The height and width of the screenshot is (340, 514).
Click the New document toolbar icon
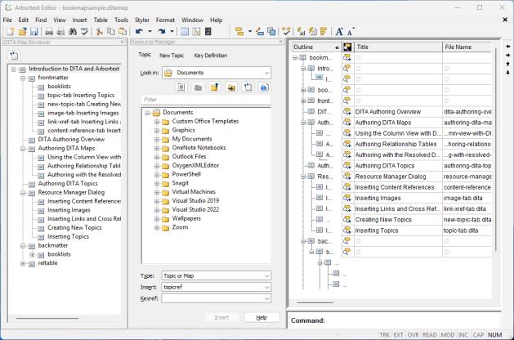(11, 32)
